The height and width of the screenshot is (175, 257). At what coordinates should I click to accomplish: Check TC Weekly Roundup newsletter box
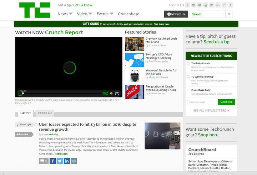[x=188, y=76]
